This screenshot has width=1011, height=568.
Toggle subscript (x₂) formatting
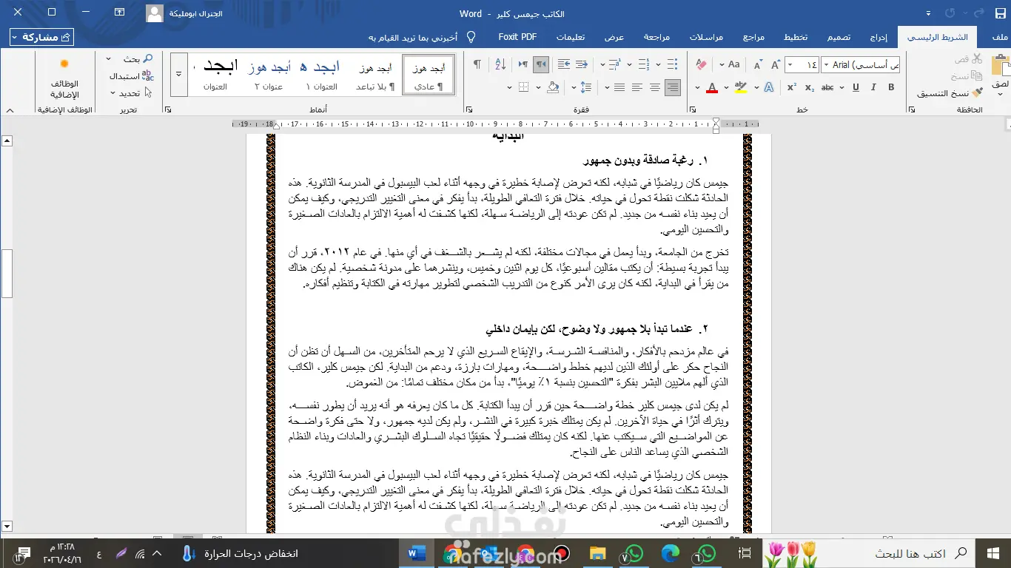point(810,87)
